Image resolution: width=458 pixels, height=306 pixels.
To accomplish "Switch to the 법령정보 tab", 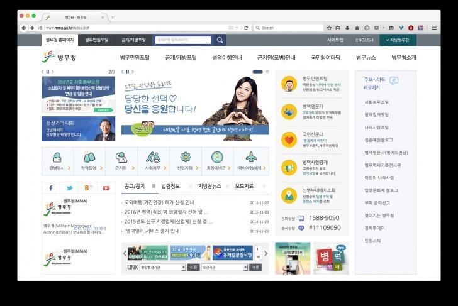I will (170, 187).
